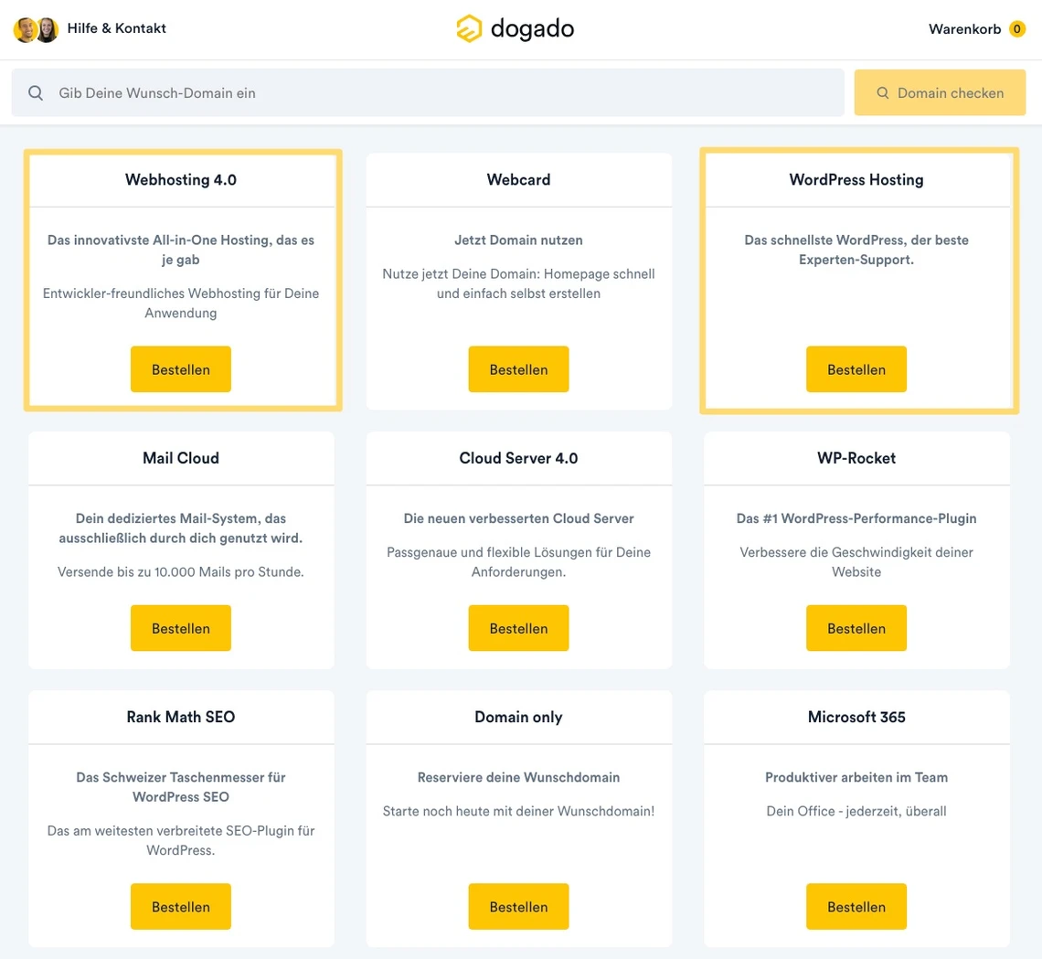The height and width of the screenshot is (959, 1042).
Task: Click the magnifier icon in the search bar
Action: pyautogui.click(x=35, y=92)
